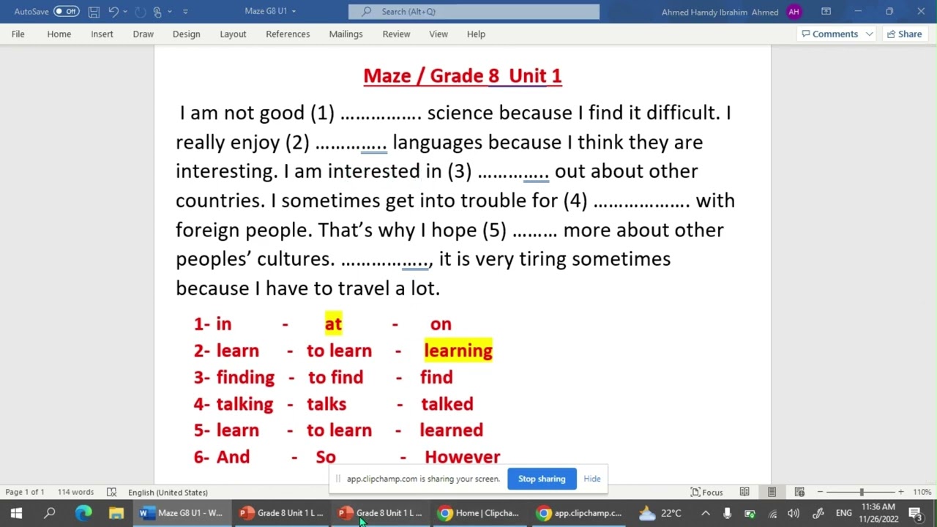Screen dimensions: 937x527
Task: Click the microphone tray icon
Action: click(727, 513)
